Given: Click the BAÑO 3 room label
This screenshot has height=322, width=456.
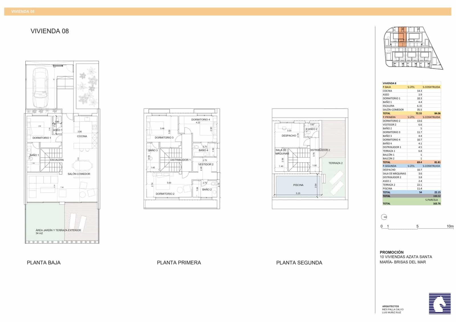Looking at the screenshot, I should 153,150.
